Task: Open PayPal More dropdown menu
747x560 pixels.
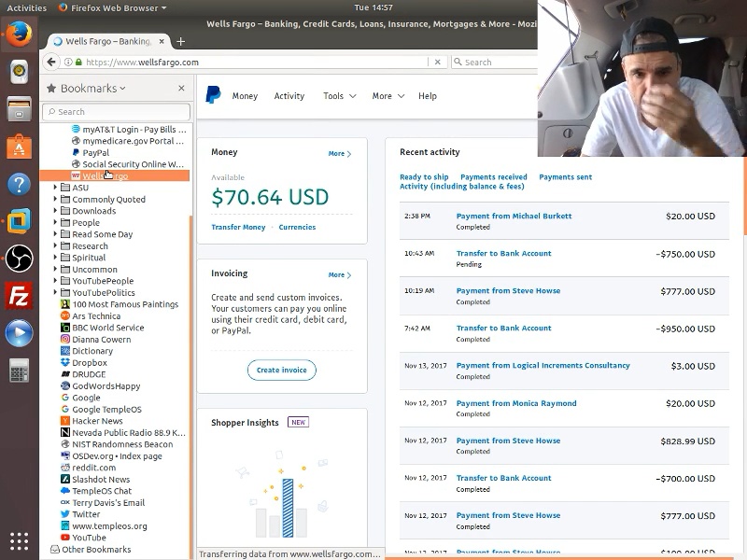Action: click(x=388, y=96)
